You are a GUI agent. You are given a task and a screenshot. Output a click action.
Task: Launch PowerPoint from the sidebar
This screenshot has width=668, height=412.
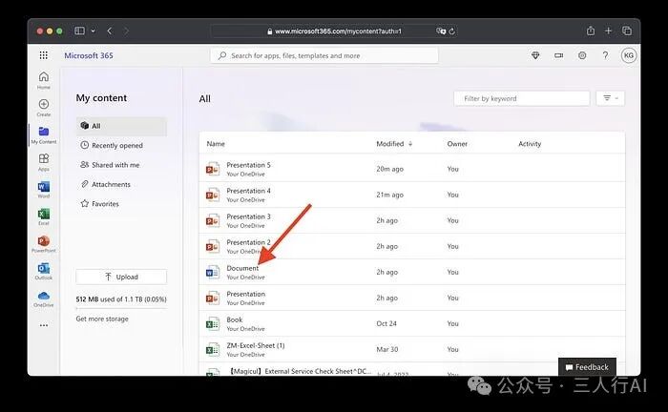(44, 244)
